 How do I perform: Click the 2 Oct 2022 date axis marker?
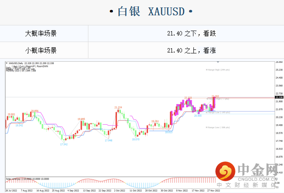[x=120, y=191]
